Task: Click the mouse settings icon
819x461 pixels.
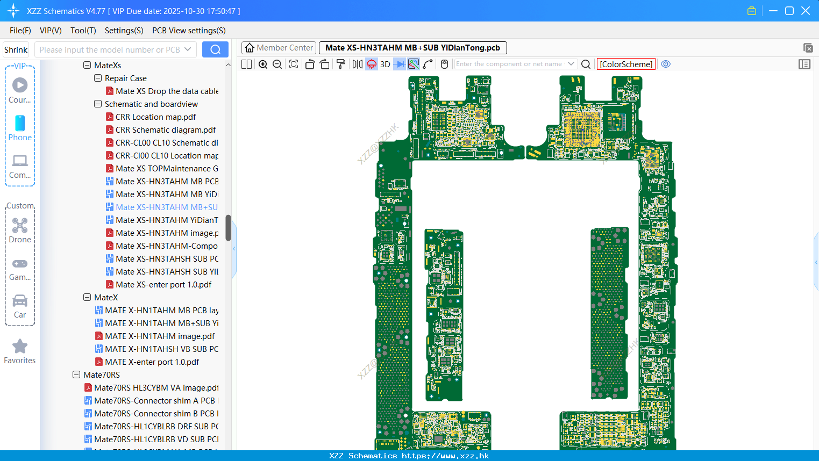Action: click(444, 64)
